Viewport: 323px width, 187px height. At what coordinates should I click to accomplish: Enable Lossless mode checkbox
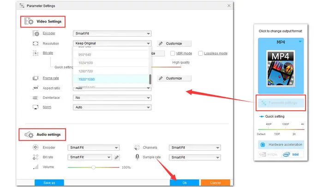point(200,53)
